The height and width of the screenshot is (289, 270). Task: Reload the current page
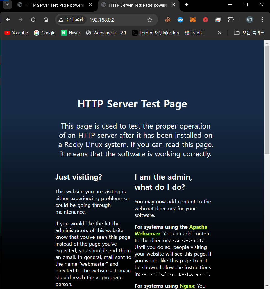pyautogui.click(x=33, y=20)
